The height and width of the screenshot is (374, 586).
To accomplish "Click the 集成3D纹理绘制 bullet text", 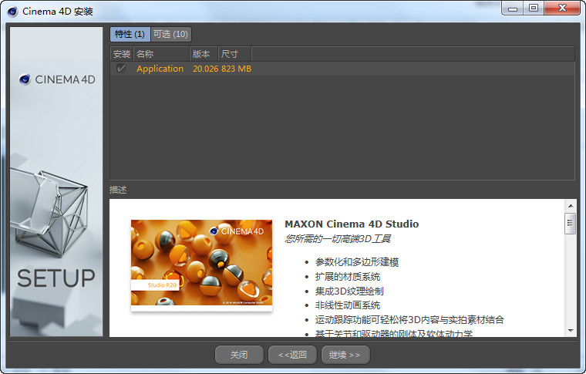I will click(x=349, y=291).
